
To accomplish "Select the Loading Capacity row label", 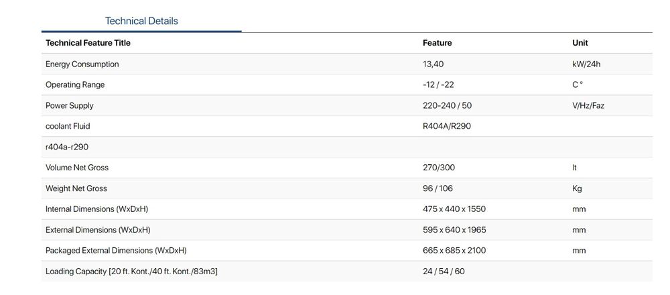I will [x=131, y=272].
